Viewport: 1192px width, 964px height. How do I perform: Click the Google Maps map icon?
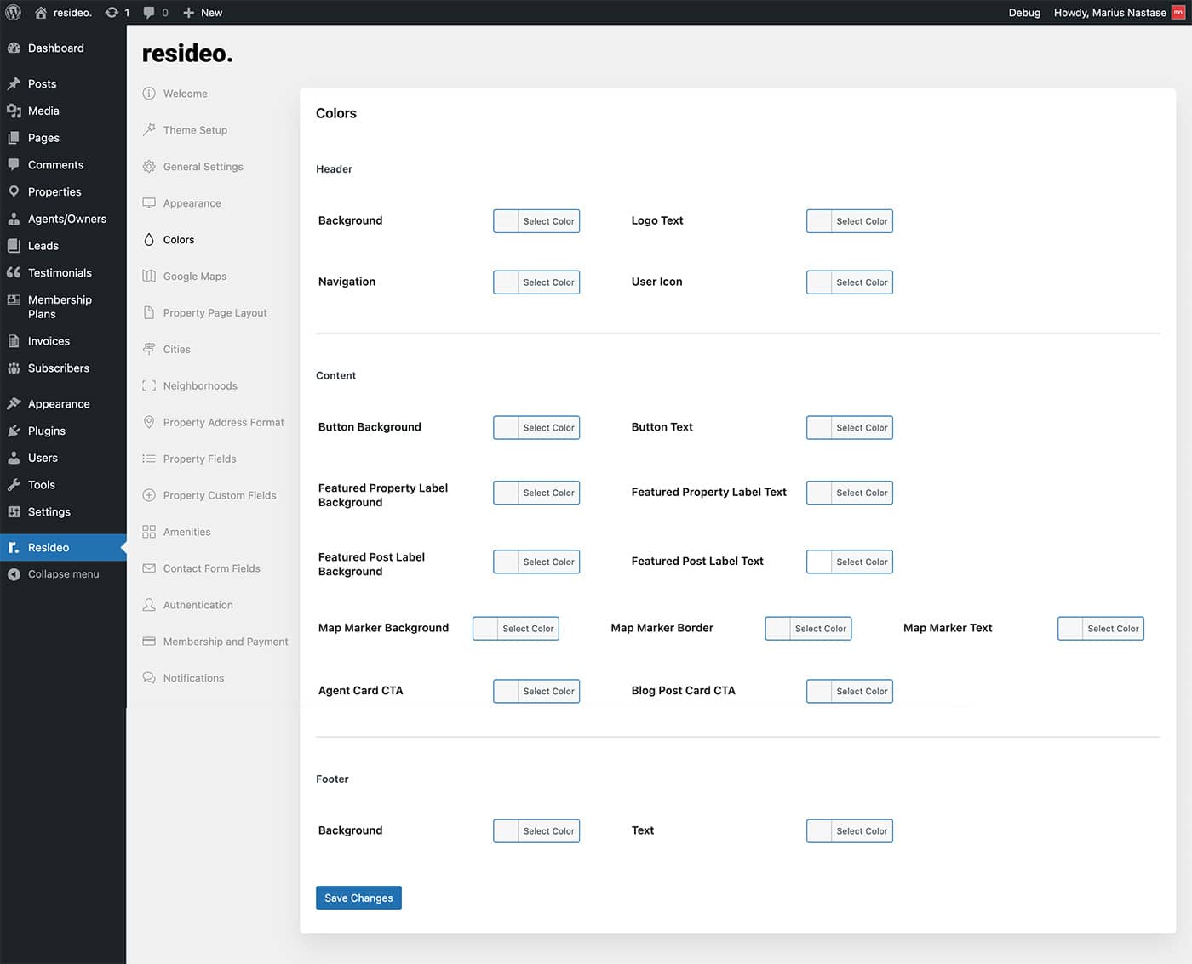pos(149,277)
